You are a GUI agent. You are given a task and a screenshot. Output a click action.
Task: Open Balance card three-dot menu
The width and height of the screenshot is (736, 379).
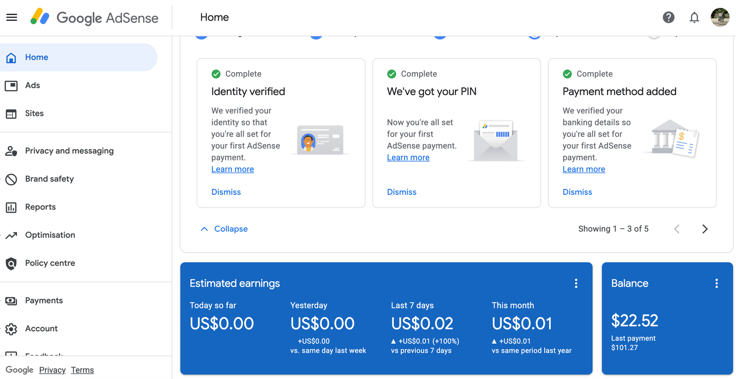(716, 283)
